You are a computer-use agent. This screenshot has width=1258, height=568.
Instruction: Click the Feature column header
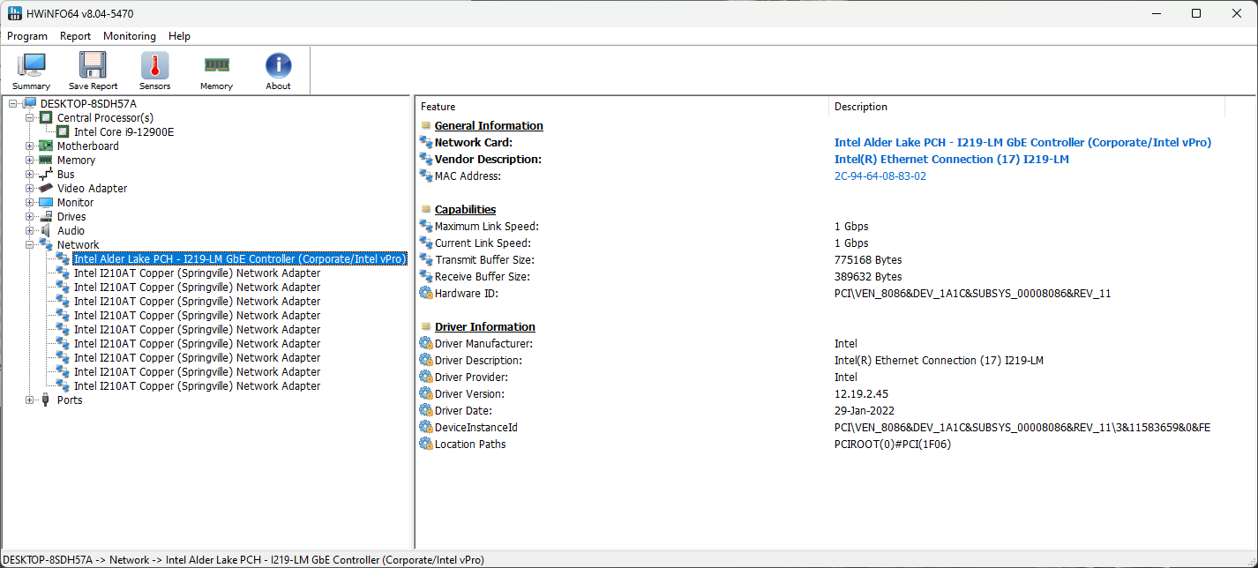point(622,107)
